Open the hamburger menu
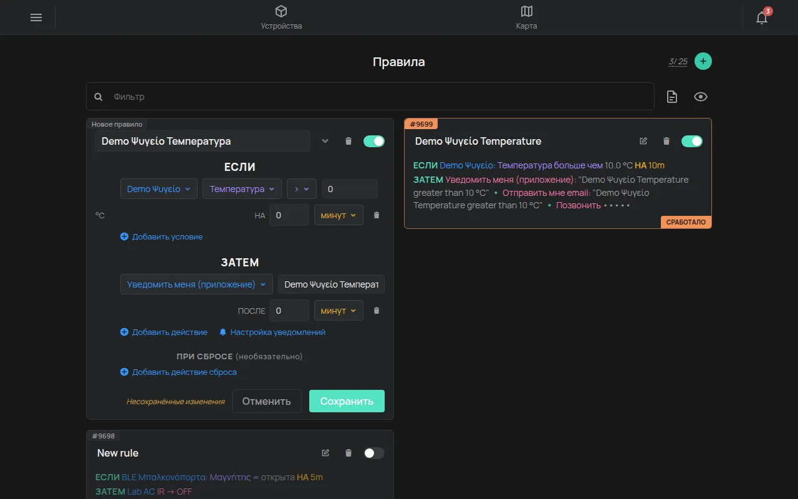The height and width of the screenshot is (499, 798). click(36, 17)
